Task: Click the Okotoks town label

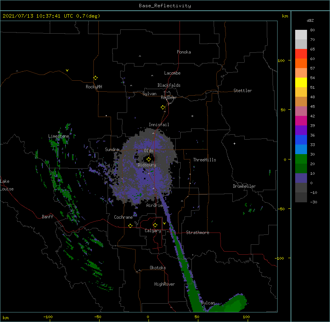Action: 158,268
